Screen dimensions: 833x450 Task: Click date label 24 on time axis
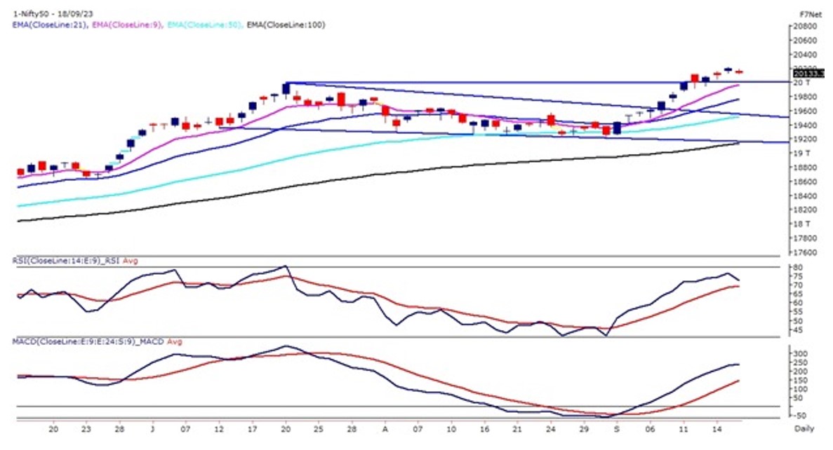coord(550,429)
